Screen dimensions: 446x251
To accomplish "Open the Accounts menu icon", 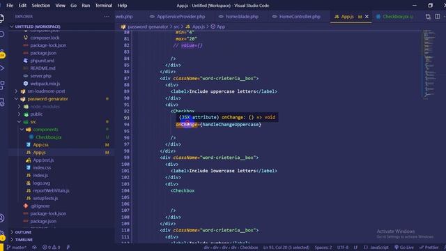I will pos(1,218).
